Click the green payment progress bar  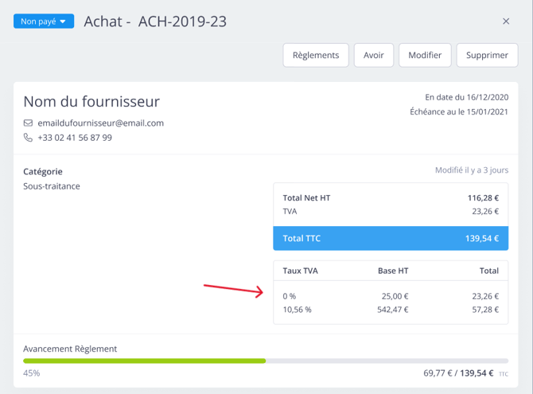coord(144,361)
